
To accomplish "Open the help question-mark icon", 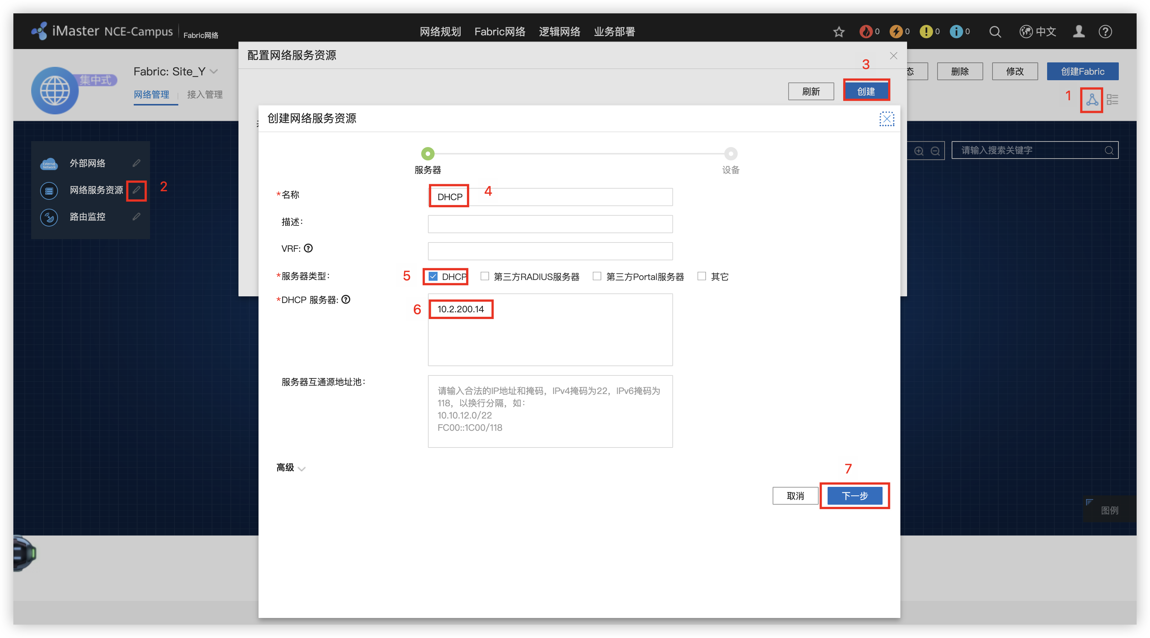I will (x=1106, y=31).
